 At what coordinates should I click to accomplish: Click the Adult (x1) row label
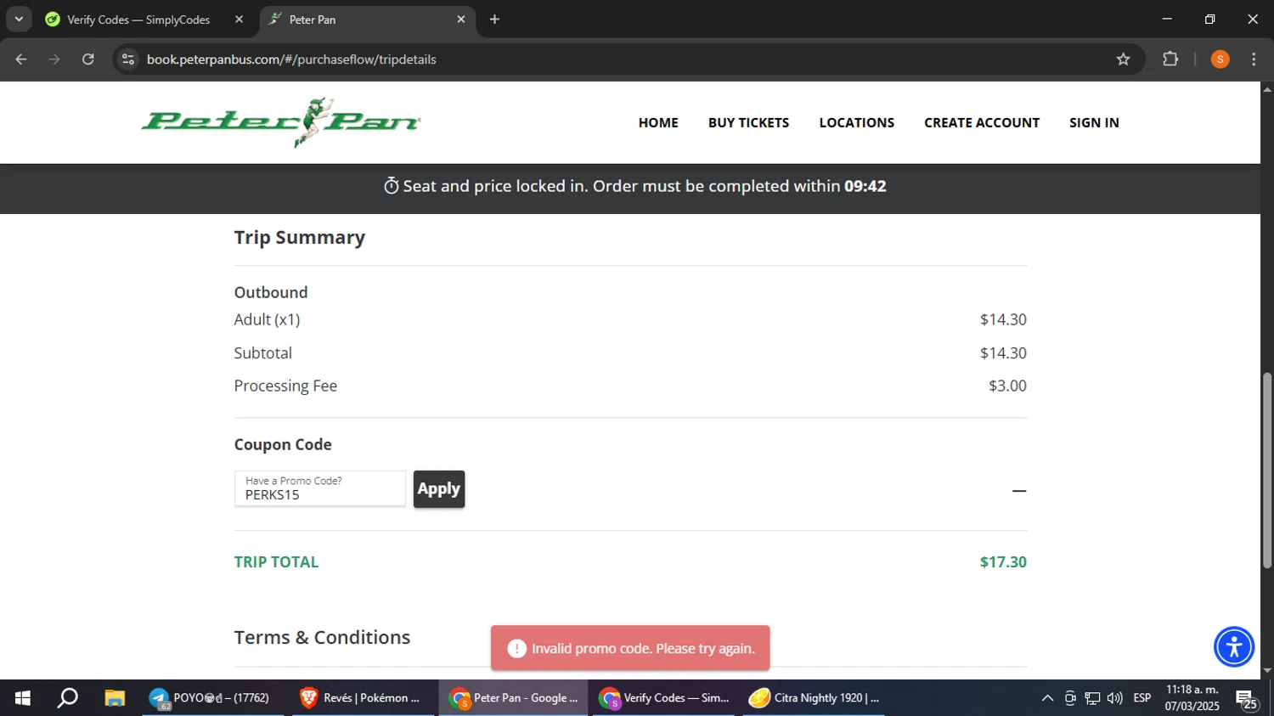point(267,319)
